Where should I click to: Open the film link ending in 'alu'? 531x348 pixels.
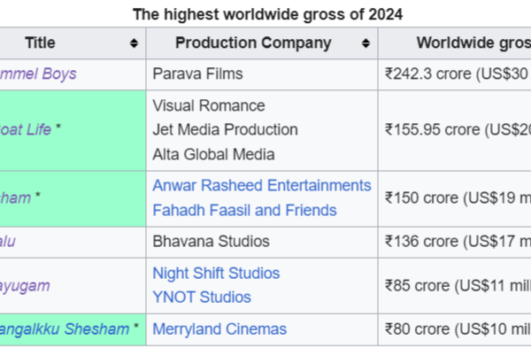8,242
